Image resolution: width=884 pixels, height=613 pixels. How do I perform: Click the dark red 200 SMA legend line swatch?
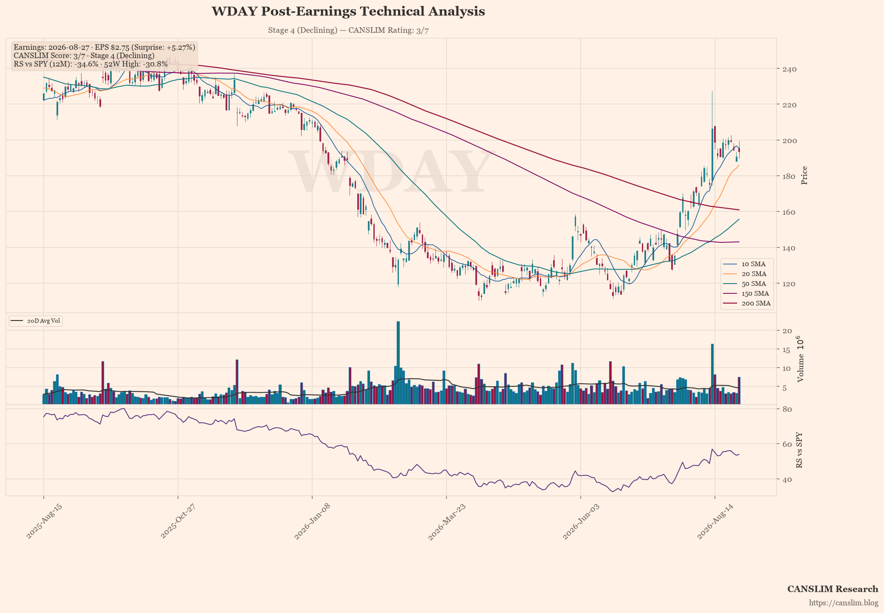tap(731, 303)
